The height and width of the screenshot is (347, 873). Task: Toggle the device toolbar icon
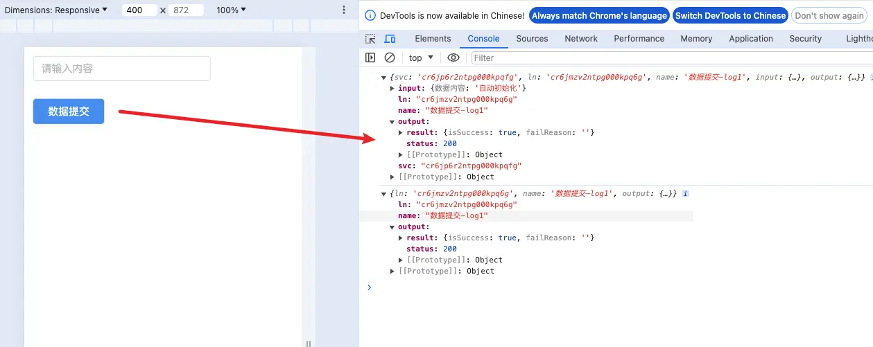(x=390, y=39)
